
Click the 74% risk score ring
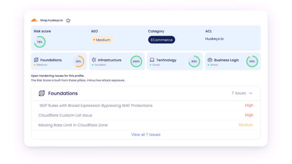pyautogui.click(x=40, y=42)
